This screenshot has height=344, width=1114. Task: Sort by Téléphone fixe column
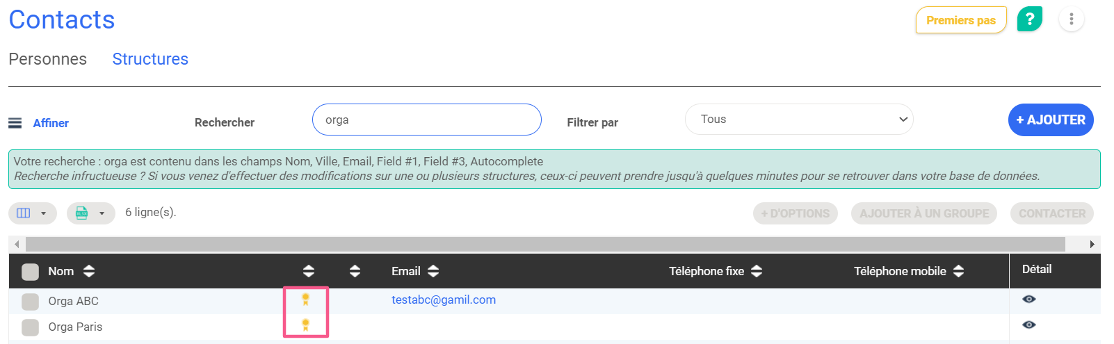click(757, 271)
